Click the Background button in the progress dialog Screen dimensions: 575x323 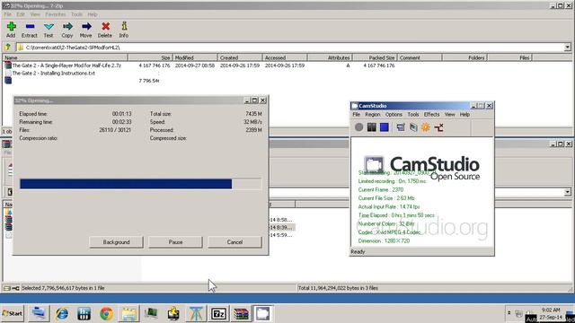click(x=116, y=242)
